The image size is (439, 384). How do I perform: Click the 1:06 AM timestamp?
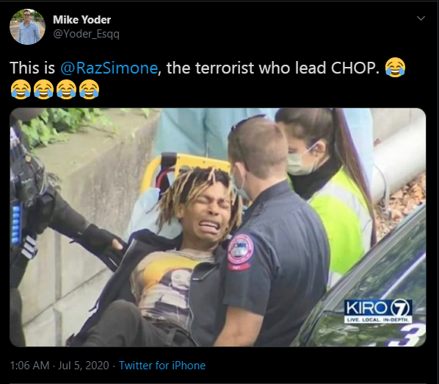click(x=29, y=366)
